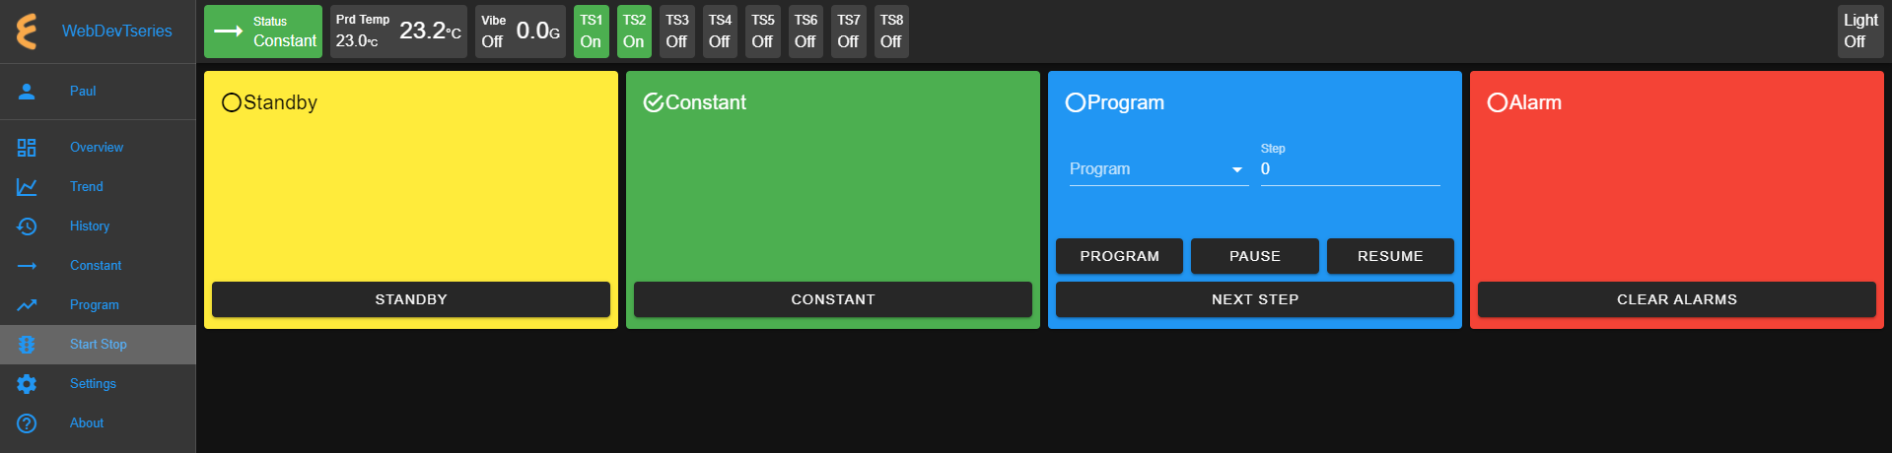This screenshot has height=453, width=1892.
Task: Click the WebDevTseries title text
Action: (x=116, y=32)
